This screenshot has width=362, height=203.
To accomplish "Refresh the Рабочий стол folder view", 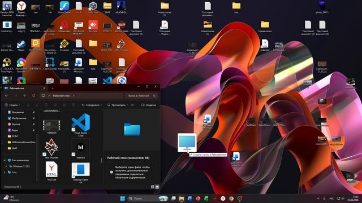I will coord(34,95).
